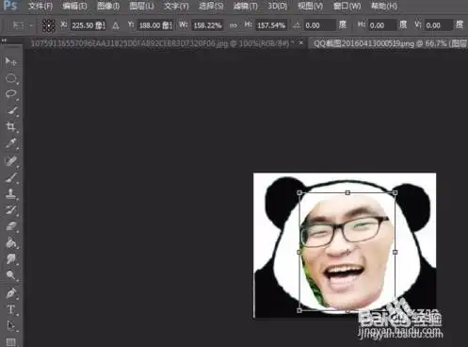Open the 文件(F) menu
This screenshot has width=468, height=347.
tap(40, 6)
